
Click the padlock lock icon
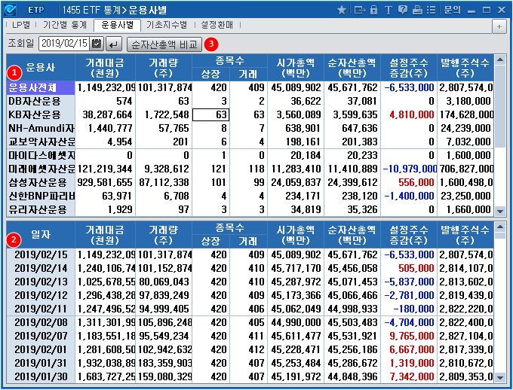pyautogui.click(x=373, y=10)
